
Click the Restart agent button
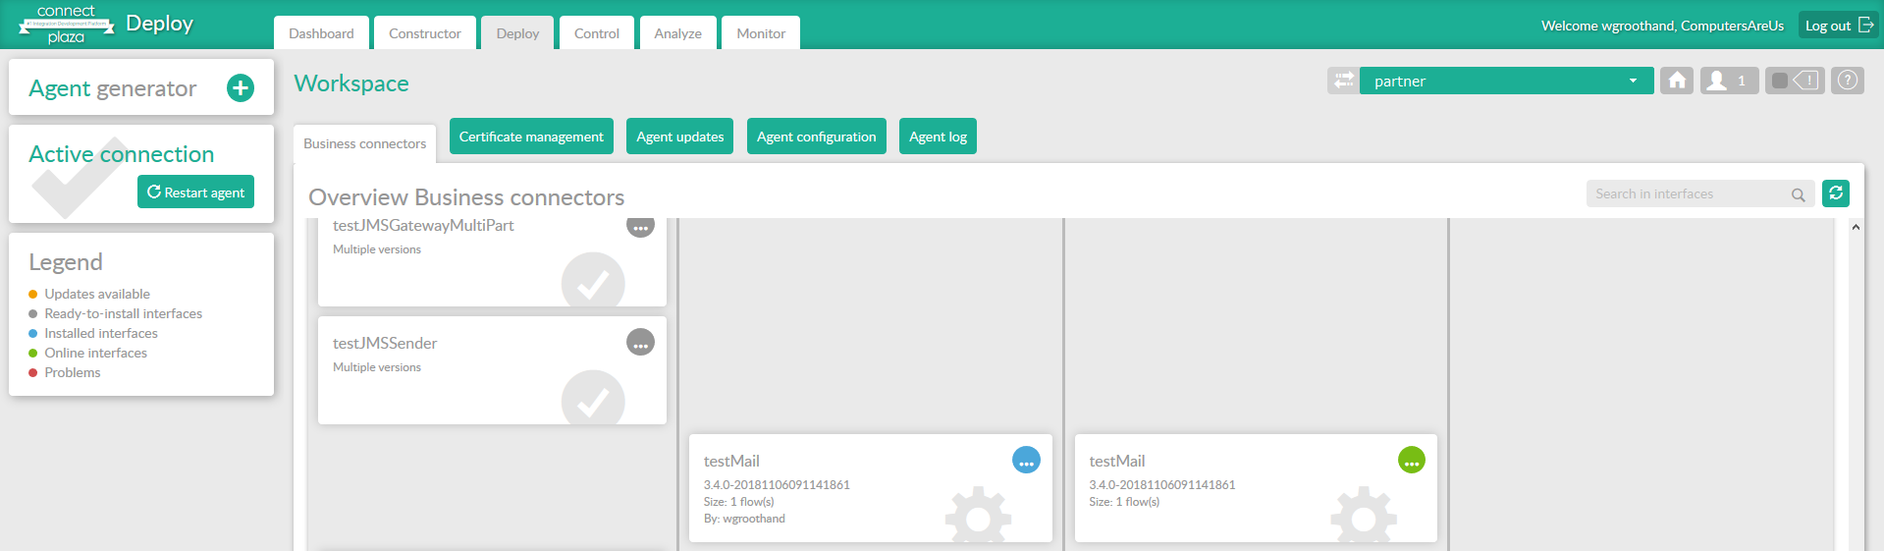click(195, 193)
